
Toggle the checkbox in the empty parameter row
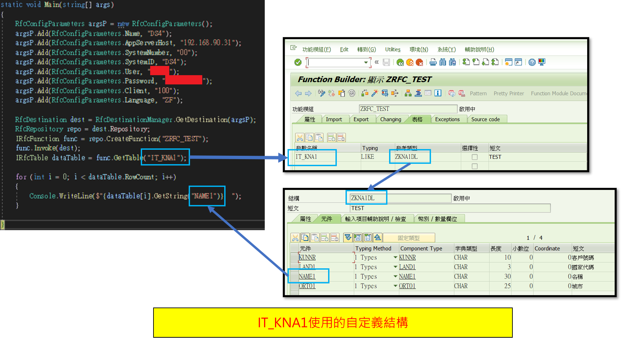tap(475, 166)
